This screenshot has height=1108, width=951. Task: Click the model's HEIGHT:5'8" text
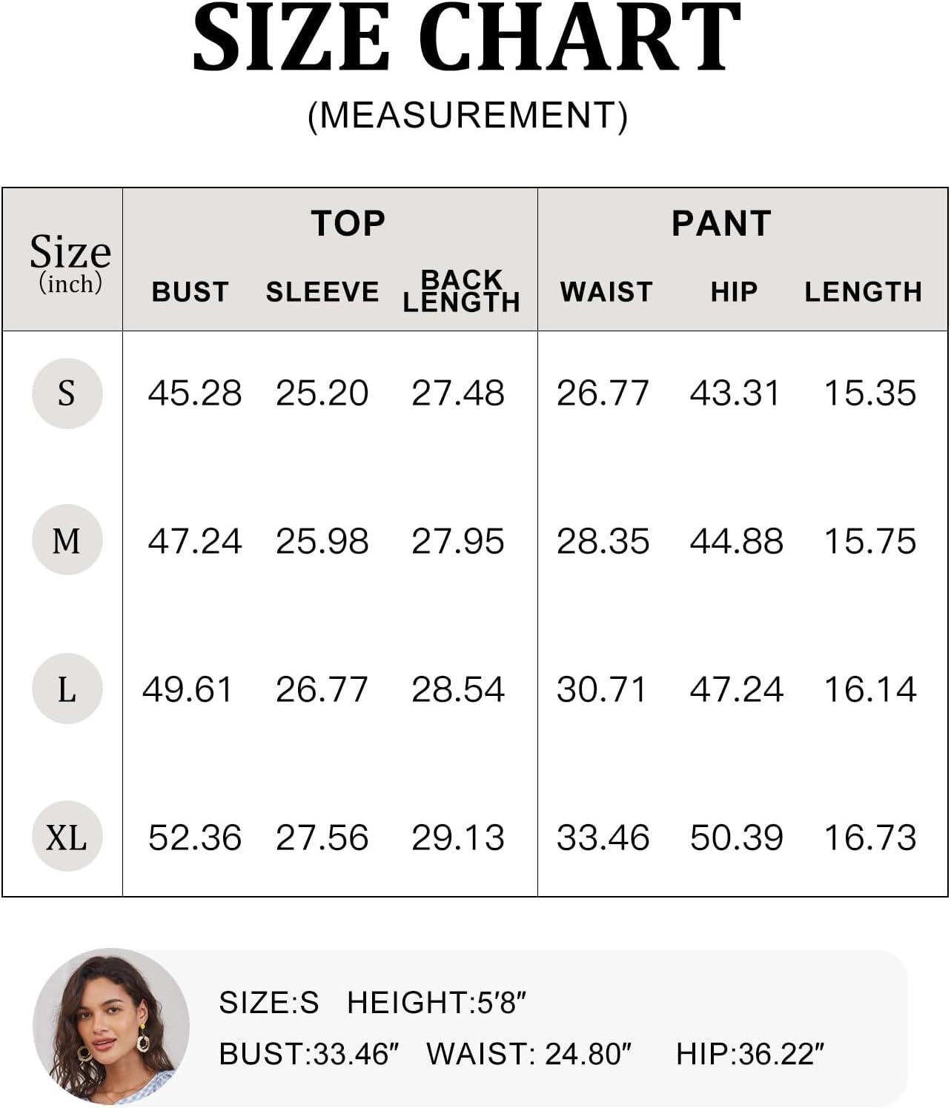(437, 1003)
